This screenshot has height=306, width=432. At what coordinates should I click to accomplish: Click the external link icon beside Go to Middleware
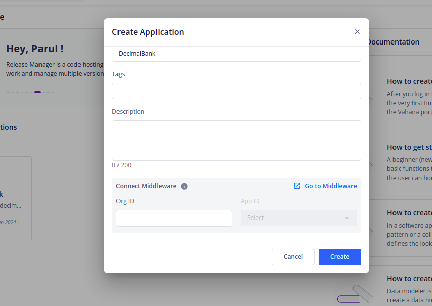tap(297, 186)
